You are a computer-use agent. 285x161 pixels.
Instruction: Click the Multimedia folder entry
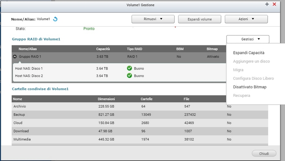pos(22,139)
